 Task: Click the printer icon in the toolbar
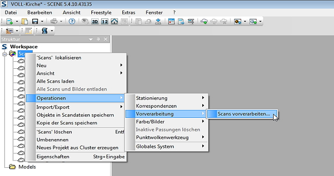pyautogui.click(x=54, y=21)
